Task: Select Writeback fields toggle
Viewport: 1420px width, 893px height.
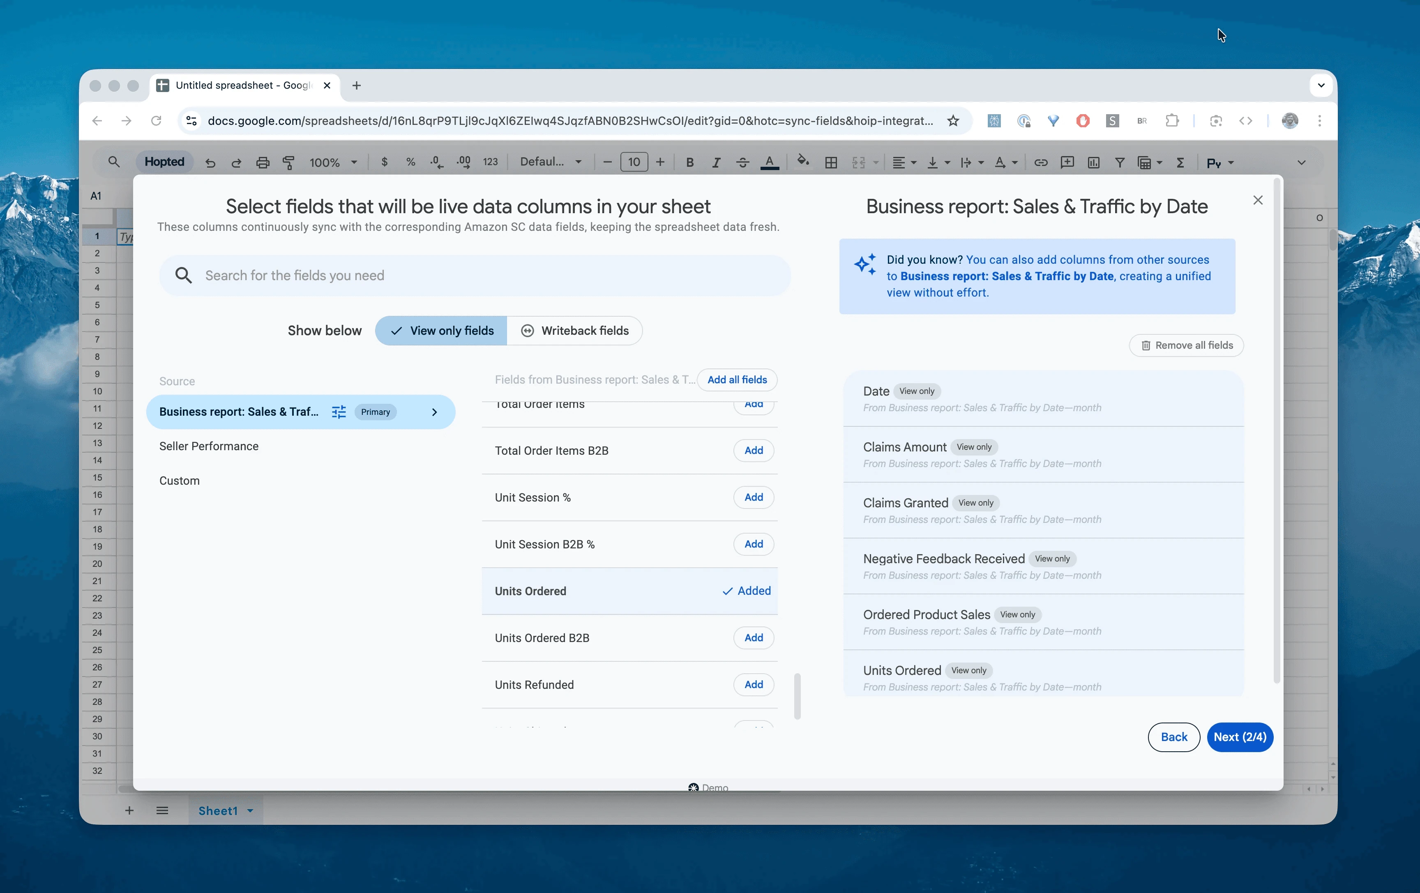Action: pyautogui.click(x=574, y=331)
